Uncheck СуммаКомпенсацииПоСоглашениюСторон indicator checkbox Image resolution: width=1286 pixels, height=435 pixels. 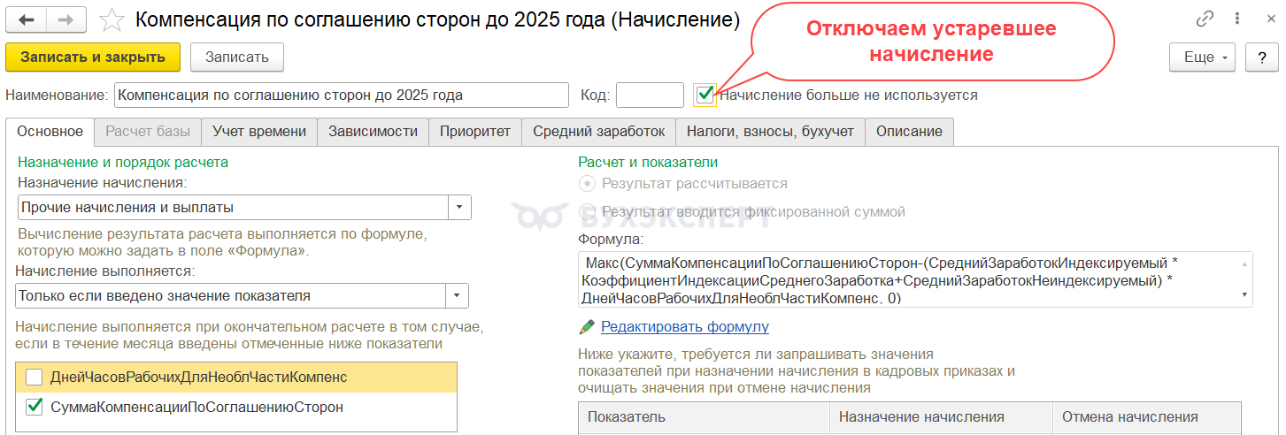[35, 407]
